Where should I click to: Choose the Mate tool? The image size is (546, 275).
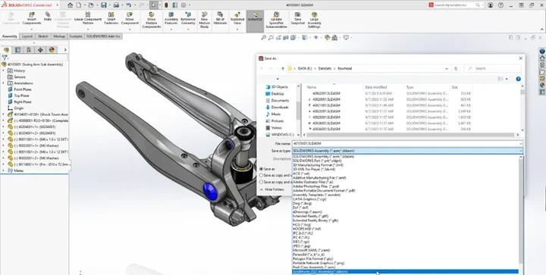[48, 17]
